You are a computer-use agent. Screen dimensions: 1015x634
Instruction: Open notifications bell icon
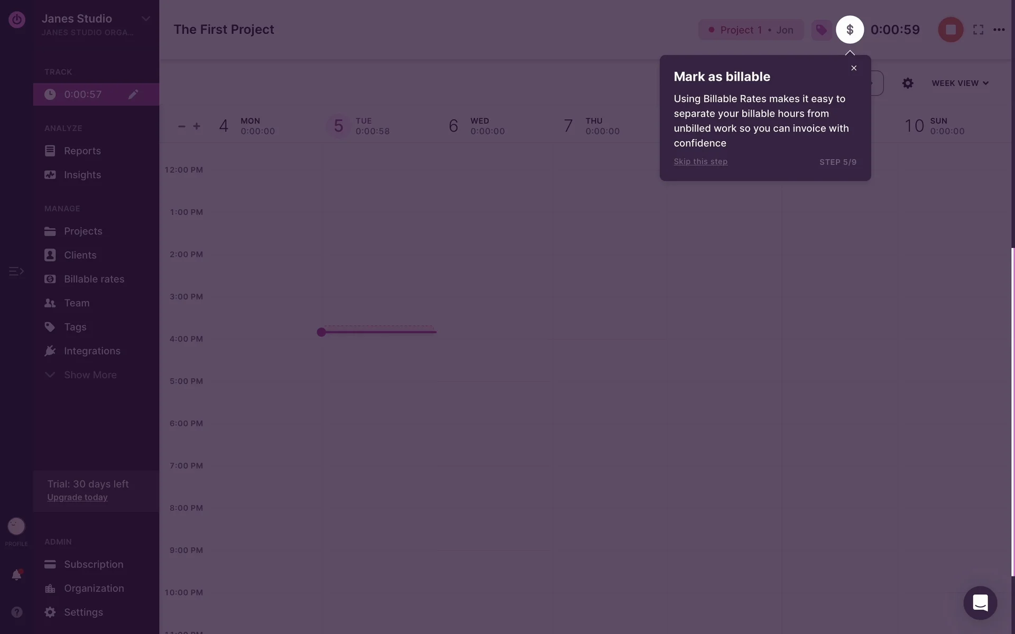(16, 575)
